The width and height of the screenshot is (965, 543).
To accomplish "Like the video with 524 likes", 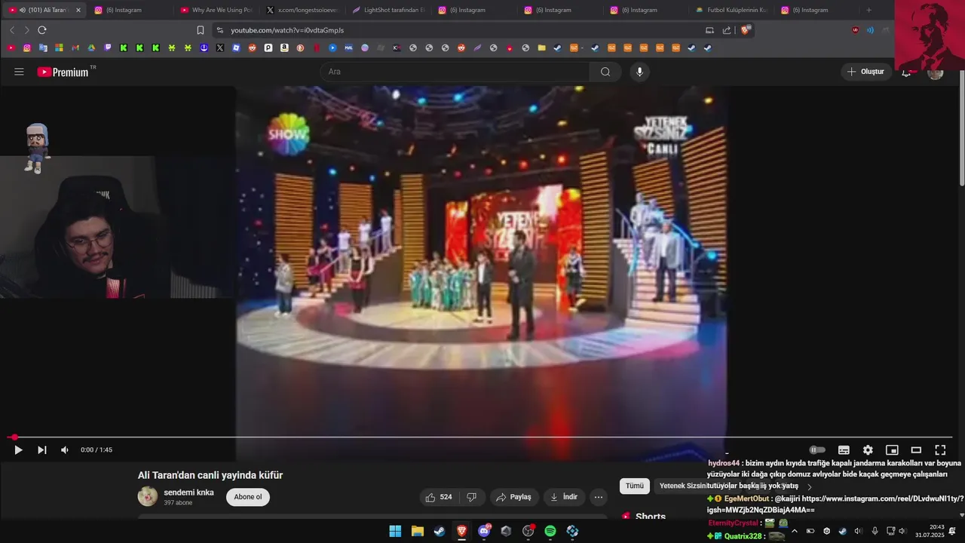I will pyautogui.click(x=438, y=497).
